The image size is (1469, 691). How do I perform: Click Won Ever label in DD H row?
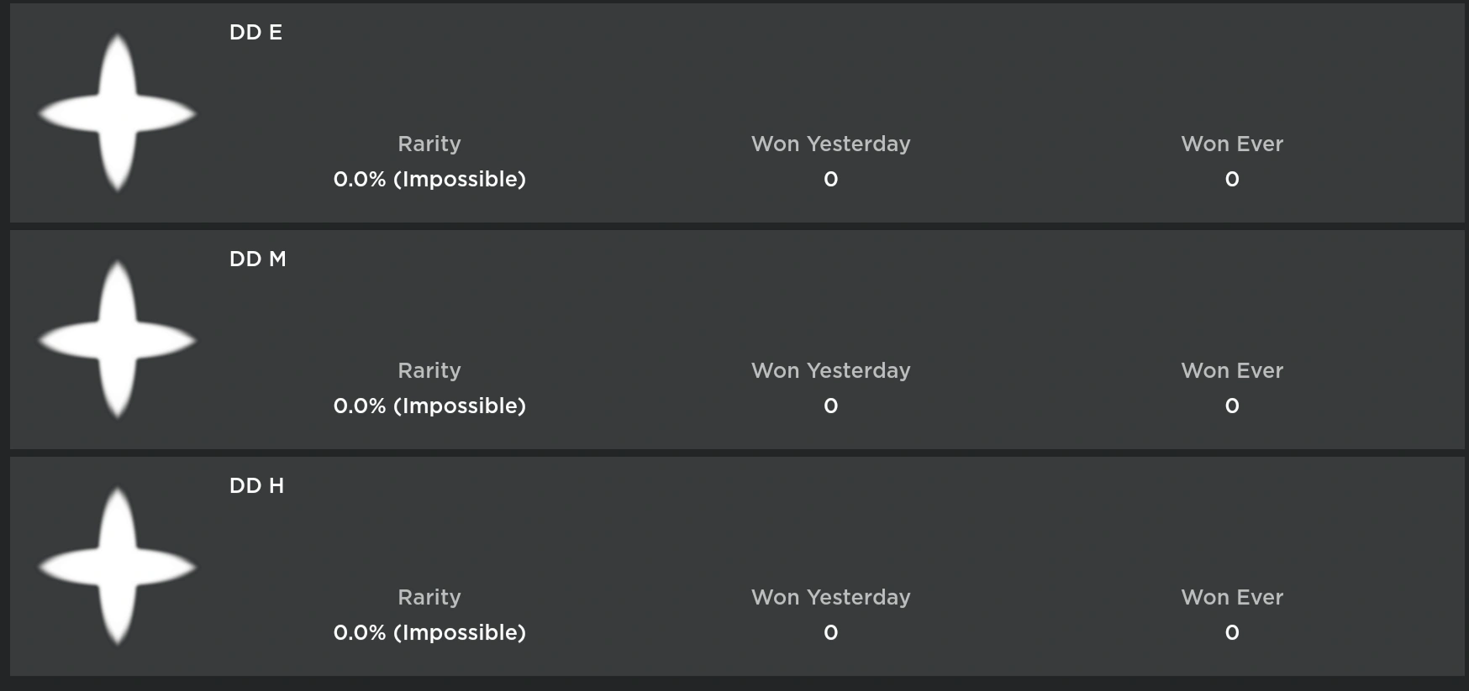point(1232,597)
